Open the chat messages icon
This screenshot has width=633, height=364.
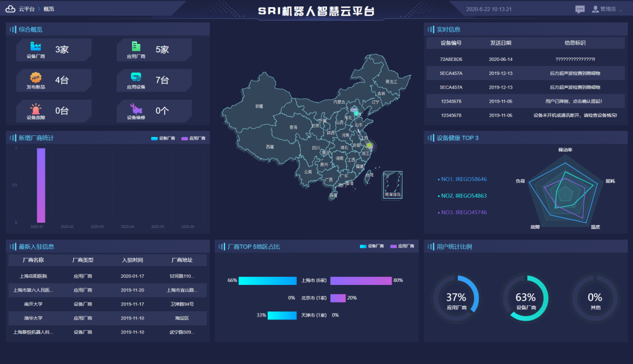click(x=580, y=9)
